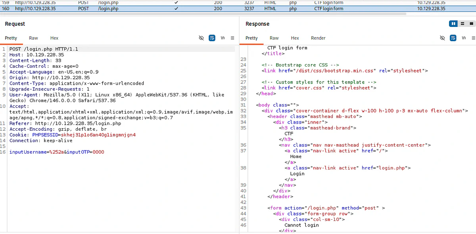This screenshot has width=476, height=234.
Task: Click the 'Content-Length: 33' header
Action: [x=35, y=61]
